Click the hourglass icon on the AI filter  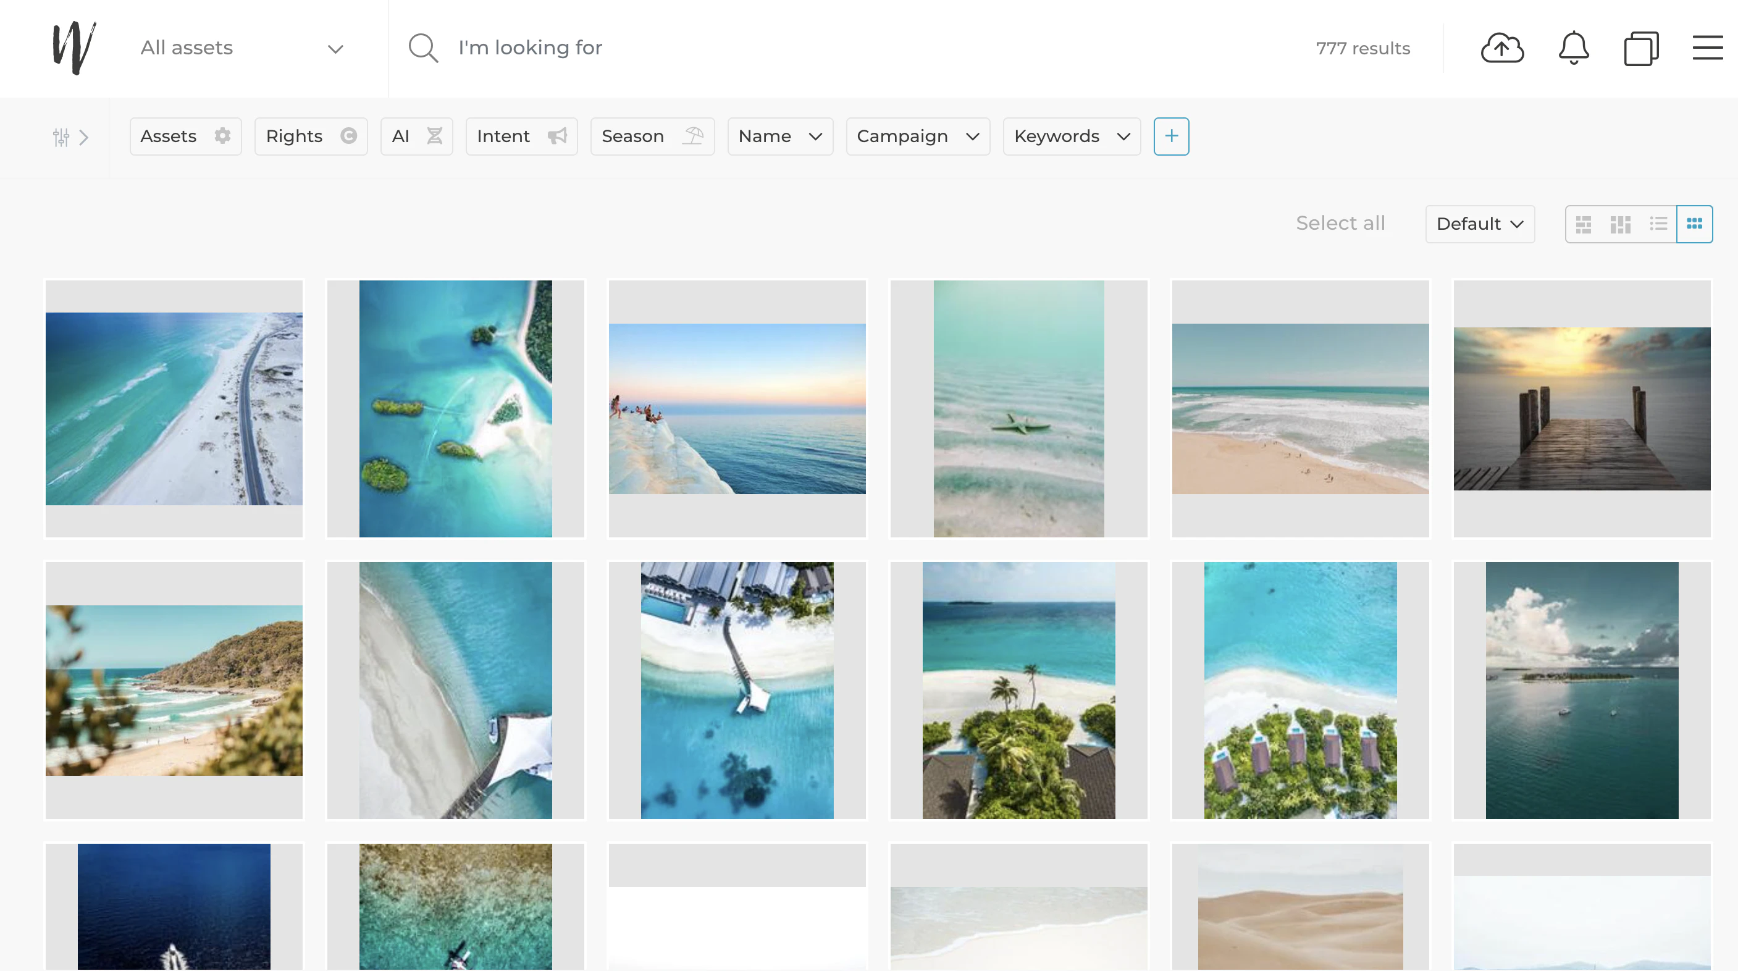(x=435, y=136)
